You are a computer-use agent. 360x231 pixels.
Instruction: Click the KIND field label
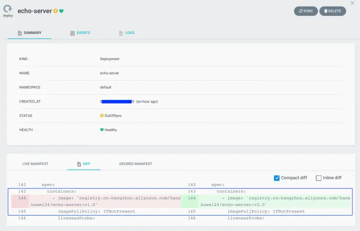pyautogui.click(x=23, y=59)
